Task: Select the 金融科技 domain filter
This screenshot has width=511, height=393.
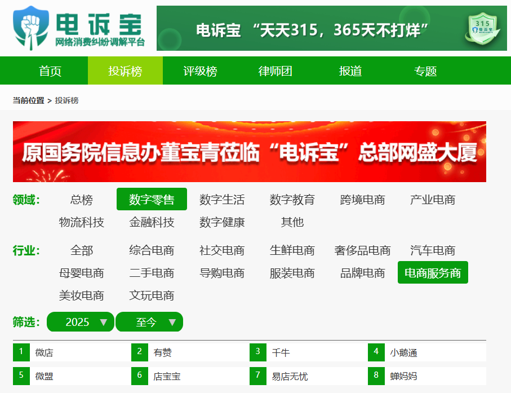Action: pos(152,222)
